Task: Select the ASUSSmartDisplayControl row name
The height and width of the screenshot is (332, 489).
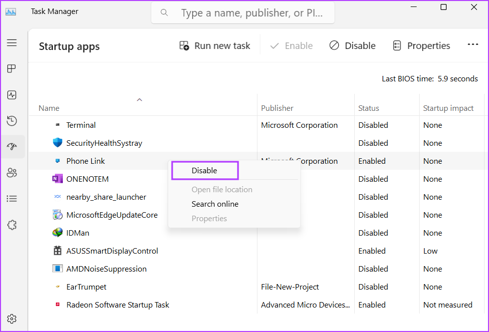Action: (112, 251)
